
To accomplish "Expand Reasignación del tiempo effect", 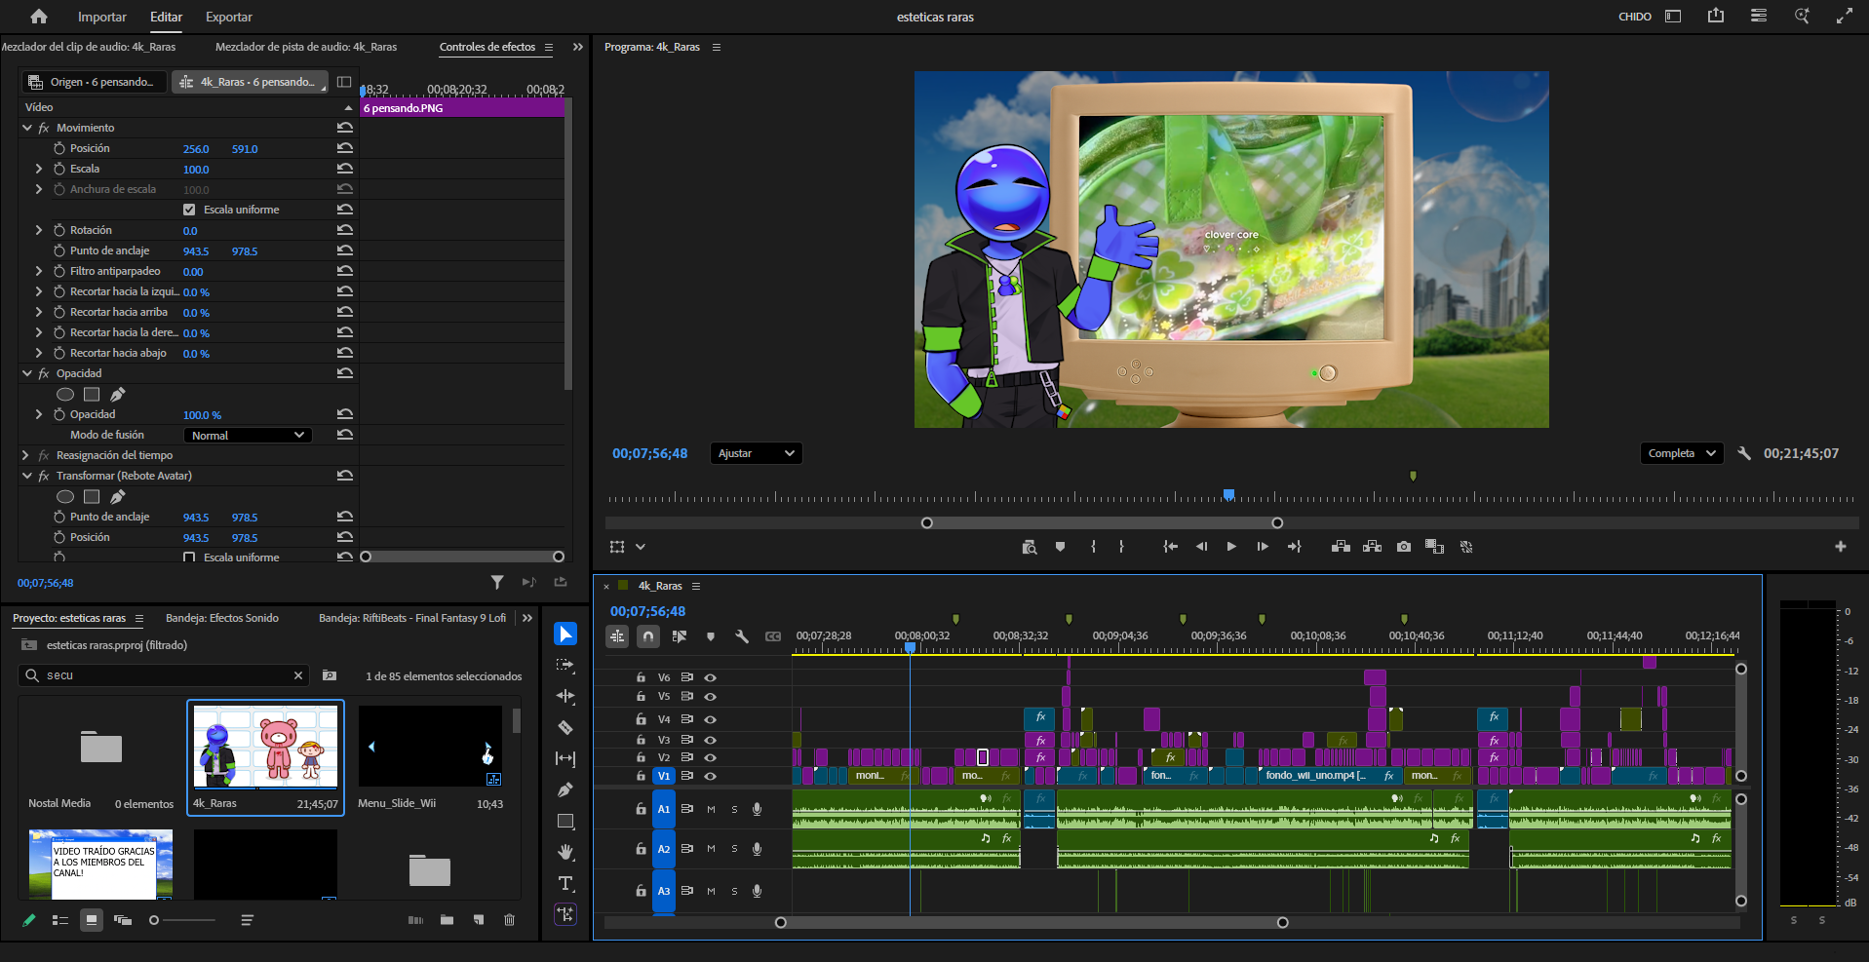I will [x=27, y=455].
